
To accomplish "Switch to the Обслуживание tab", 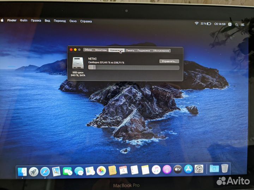I will pos(161,51).
